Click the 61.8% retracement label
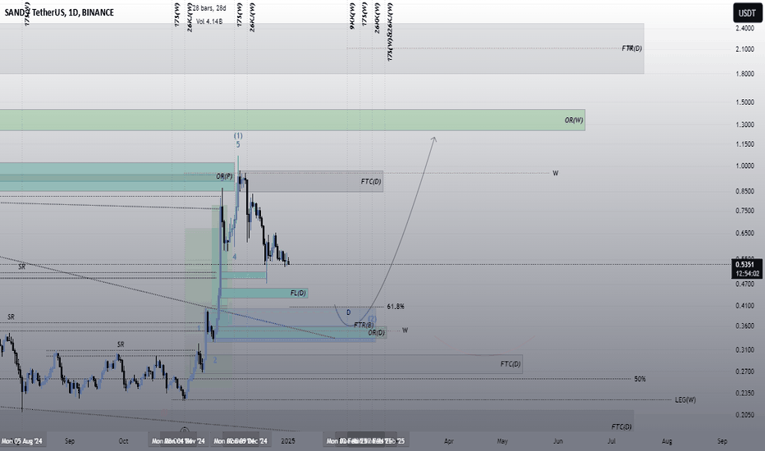765x451 pixels. tap(396, 307)
